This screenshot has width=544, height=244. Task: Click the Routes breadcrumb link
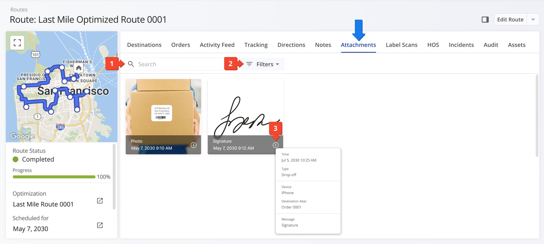(x=19, y=10)
